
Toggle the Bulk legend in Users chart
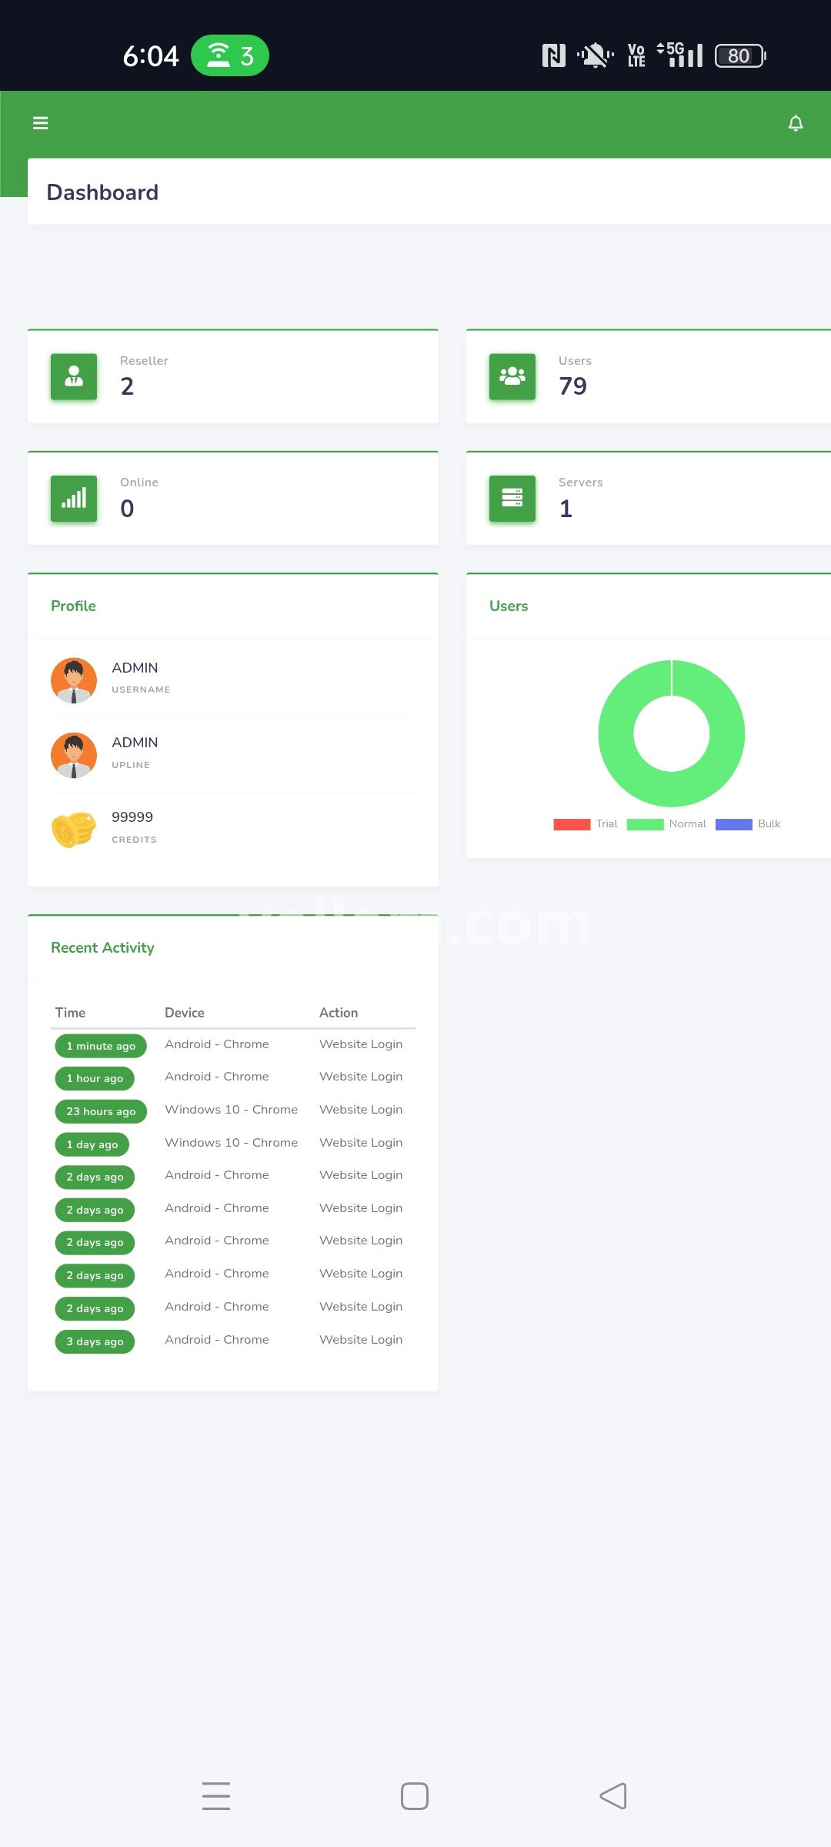[747, 824]
